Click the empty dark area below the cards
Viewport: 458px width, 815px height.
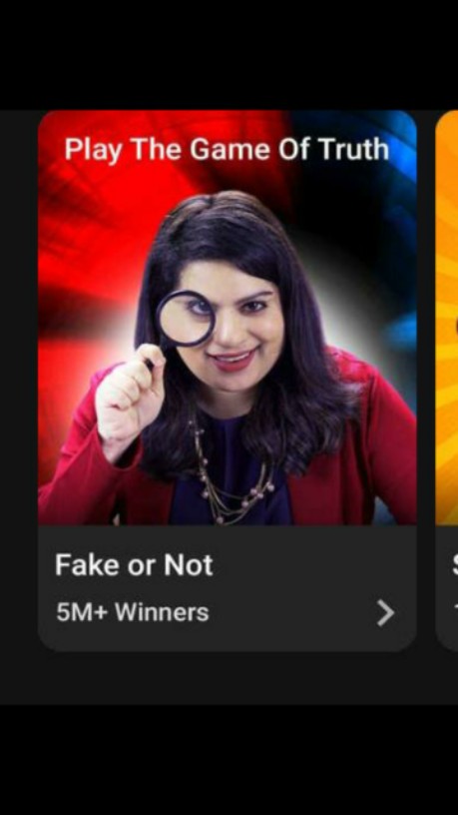(x=229, y=678)
